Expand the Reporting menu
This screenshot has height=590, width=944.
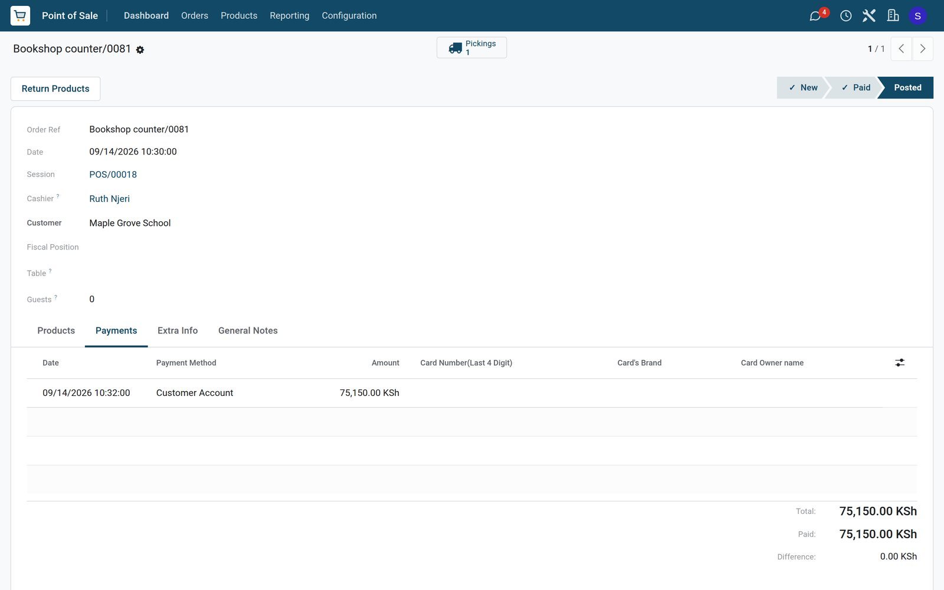289,15
